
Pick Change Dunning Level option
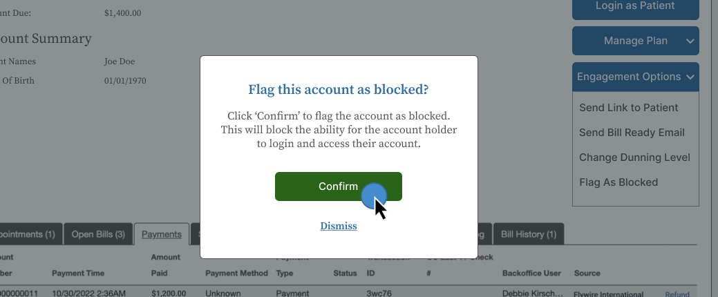point(634,157)
